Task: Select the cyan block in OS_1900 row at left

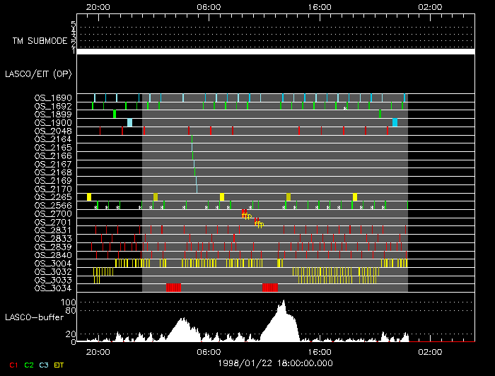Action: 130,122
